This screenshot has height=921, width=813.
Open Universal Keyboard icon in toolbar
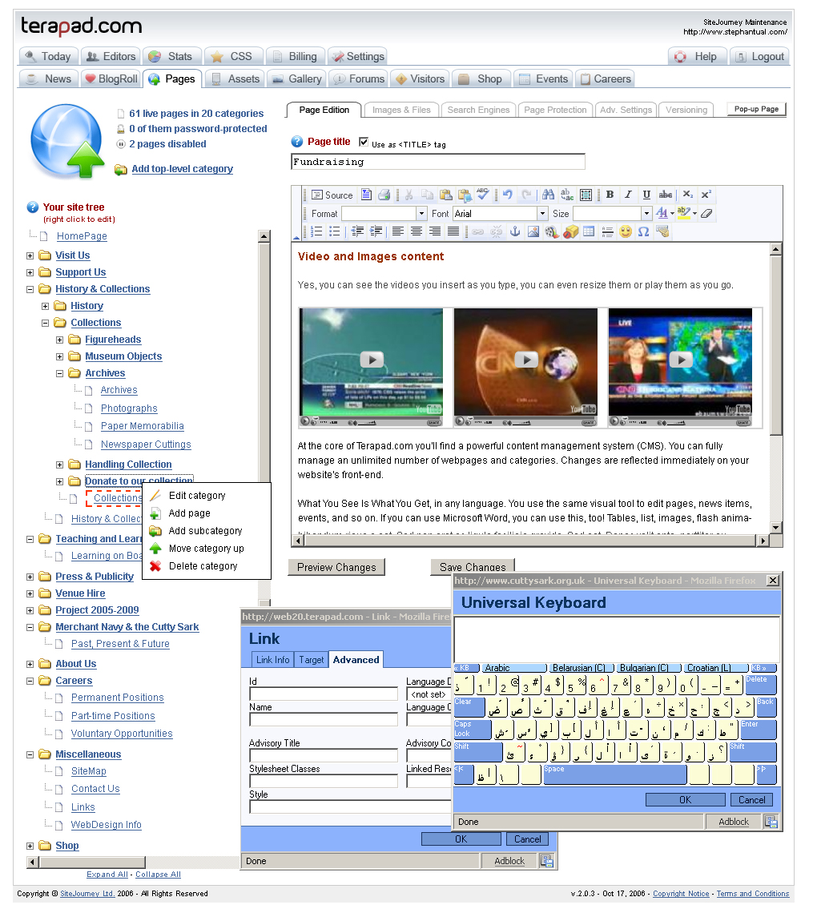(x=662, y=231)
